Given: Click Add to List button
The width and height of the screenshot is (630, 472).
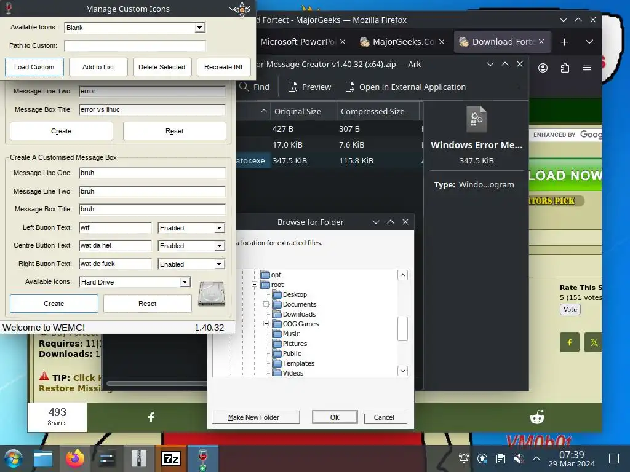Looking at the screenshot, I should [98, 67].
